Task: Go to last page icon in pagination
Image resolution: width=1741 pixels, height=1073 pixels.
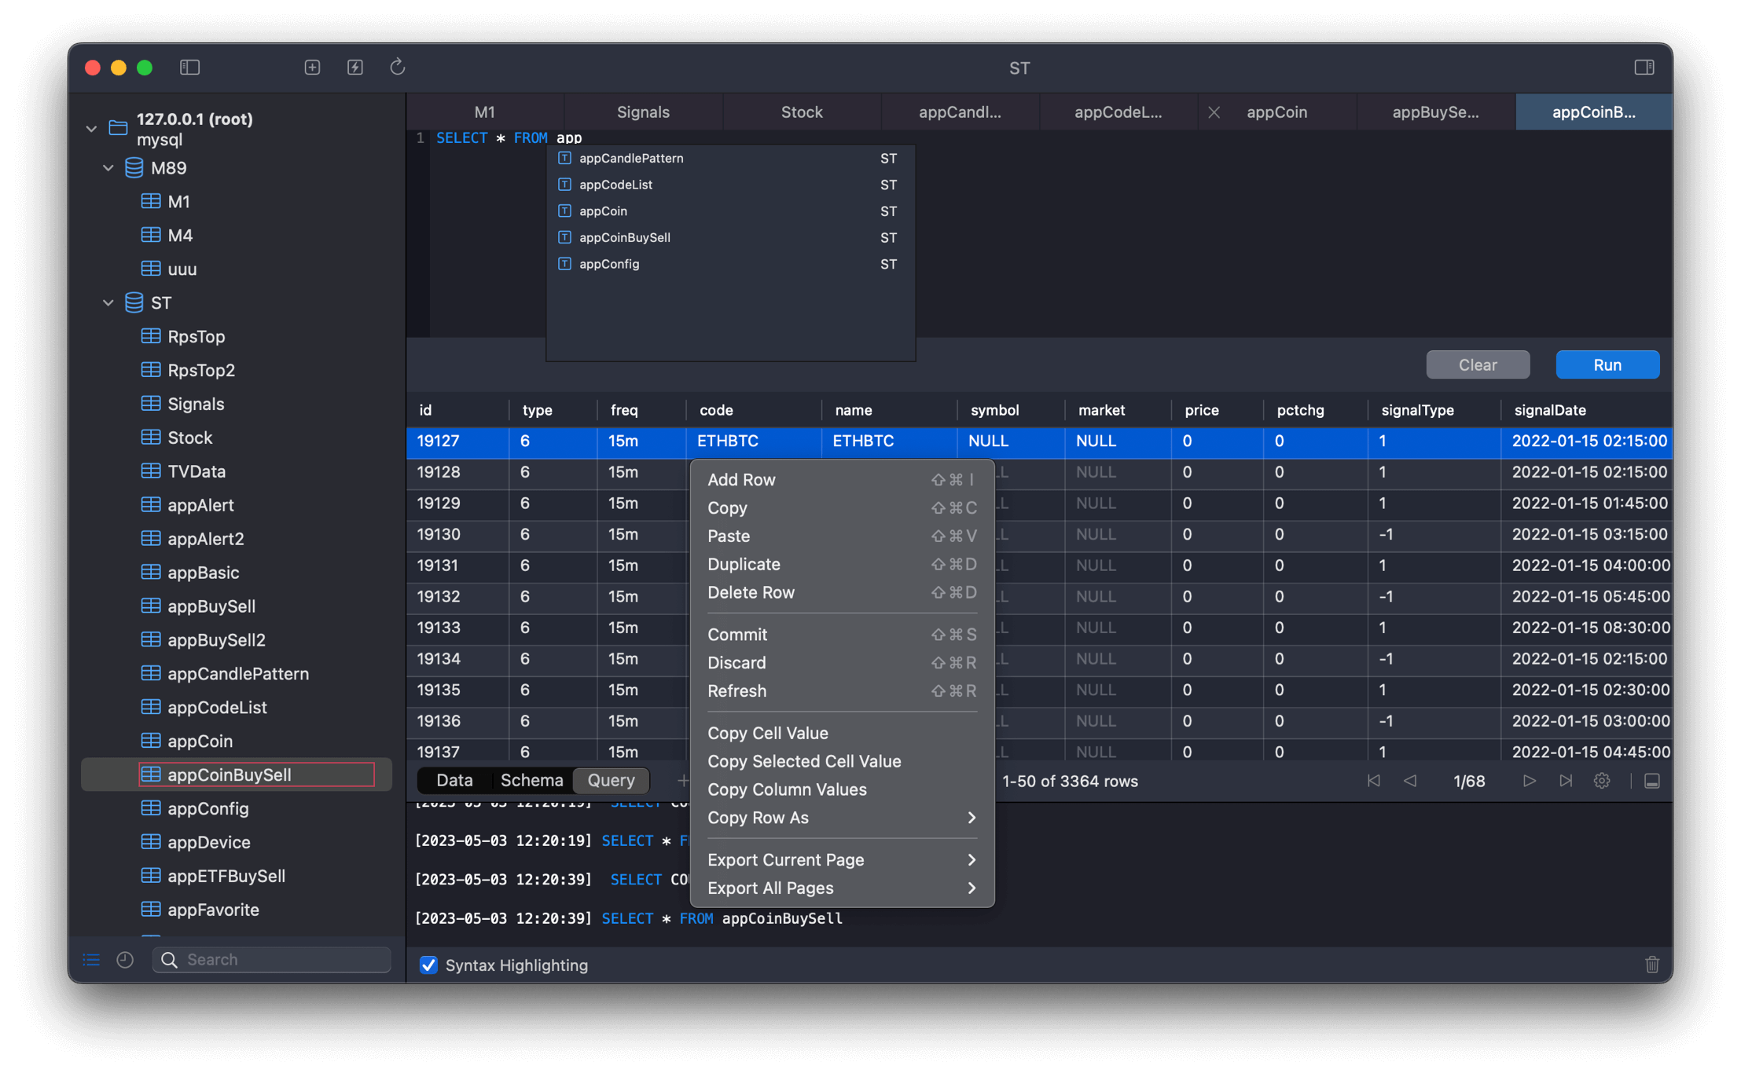Action: pos(1566,781)
